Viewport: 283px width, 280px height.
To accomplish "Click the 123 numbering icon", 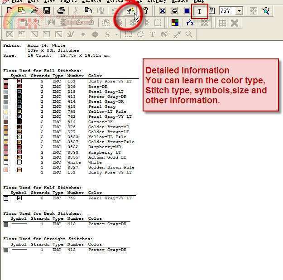I will (x=190, y=23).
